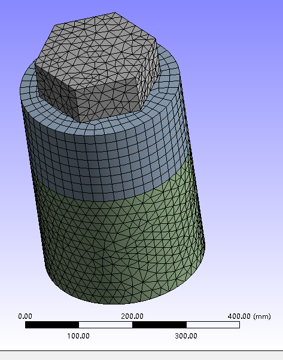The height and width of the screenshot is (360, 283).
Task: Click the 200.00 scale ruler label
Action: coord(132,316)
